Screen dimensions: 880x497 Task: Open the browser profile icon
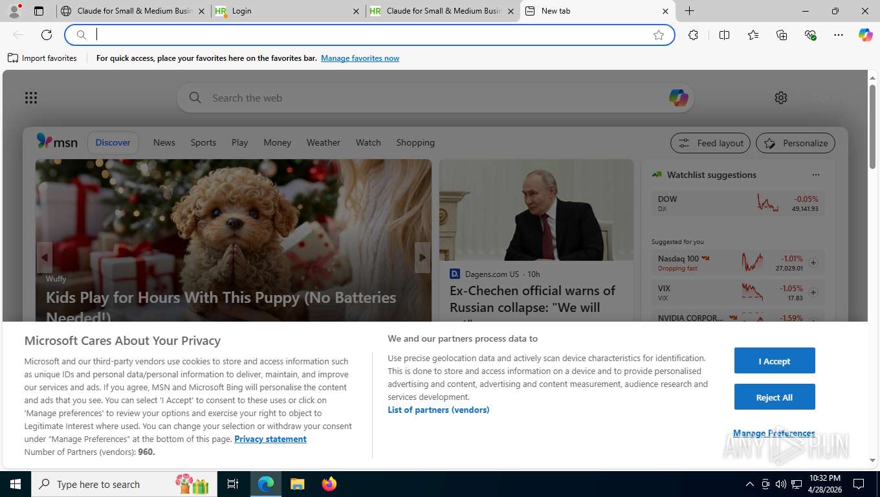pos(14,11)
